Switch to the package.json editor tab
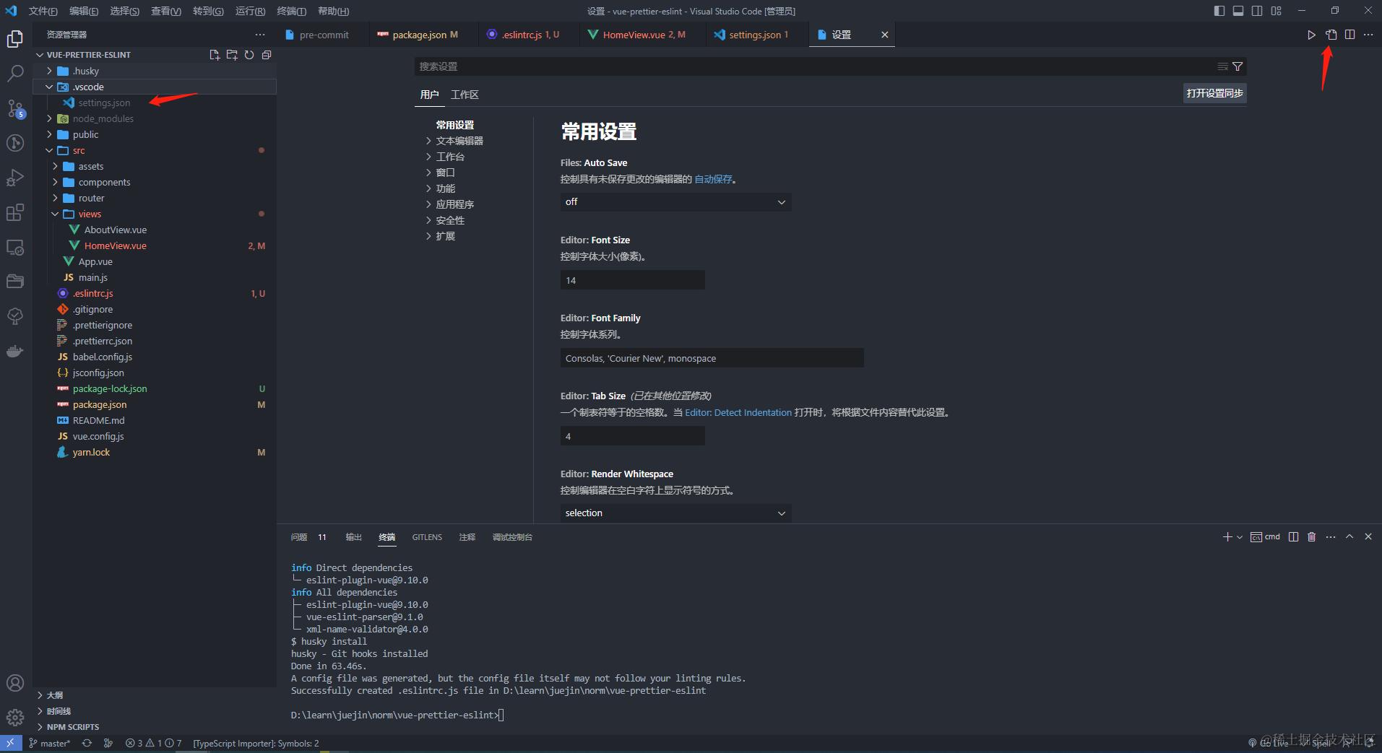1382x753 pixels. coord(419,35)
